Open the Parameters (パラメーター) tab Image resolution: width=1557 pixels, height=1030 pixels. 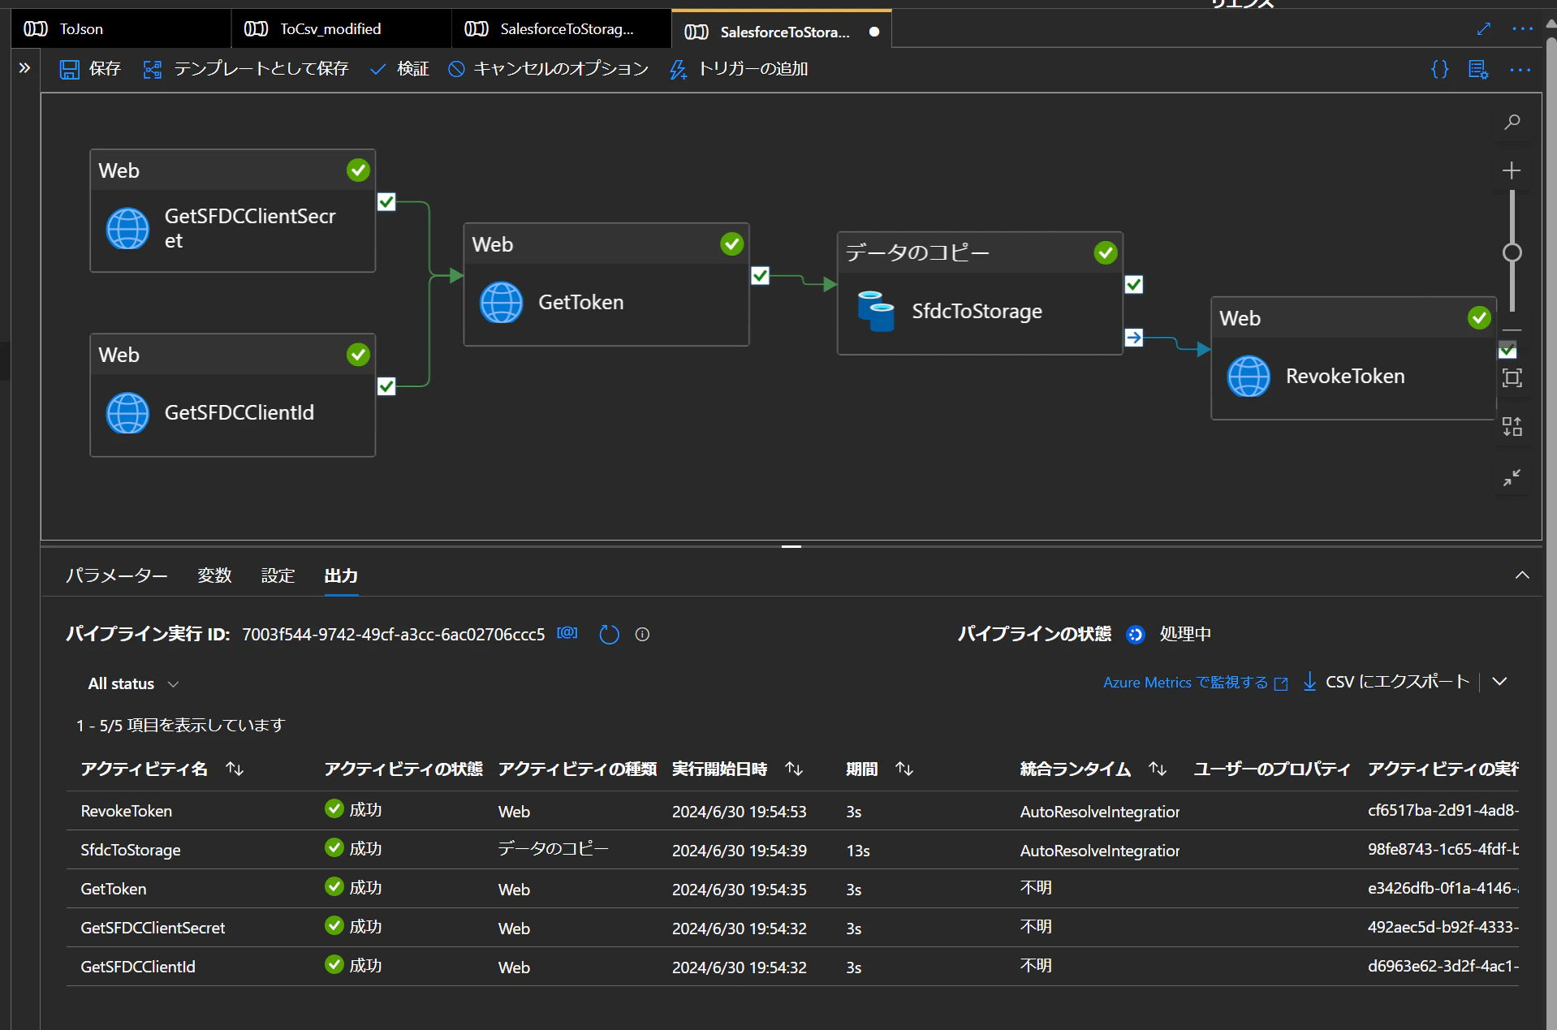(x=117, y=575)
